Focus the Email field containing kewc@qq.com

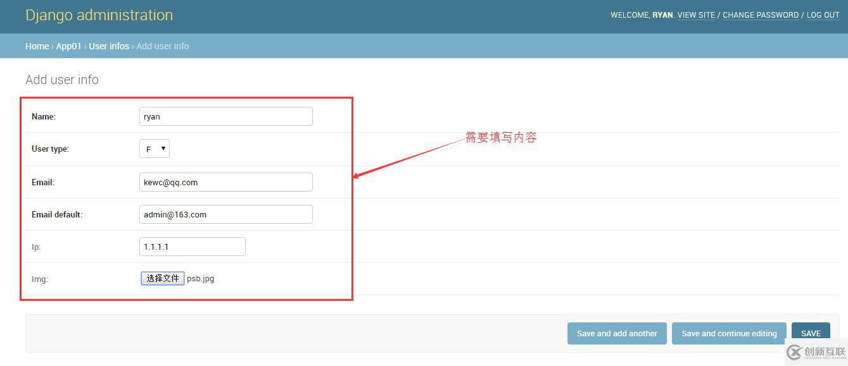coord(226,182)
